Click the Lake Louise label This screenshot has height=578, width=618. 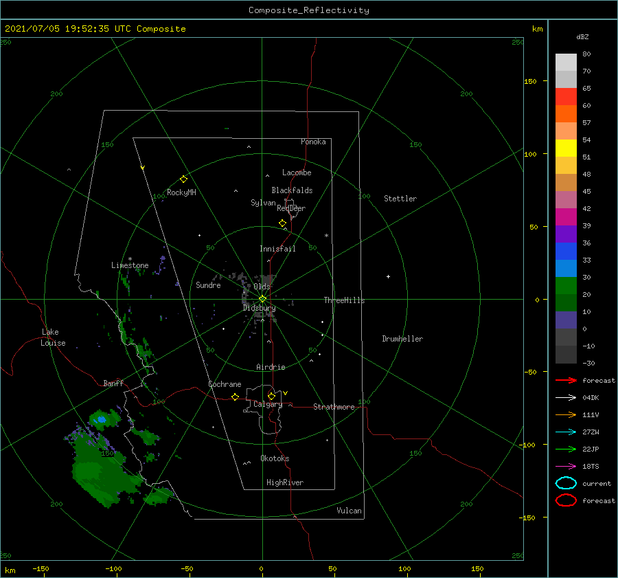pyautogui.click(x=53, y=337)
